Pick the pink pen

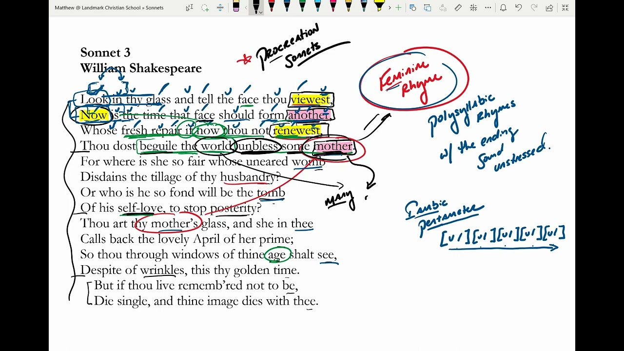coord(334,6)
